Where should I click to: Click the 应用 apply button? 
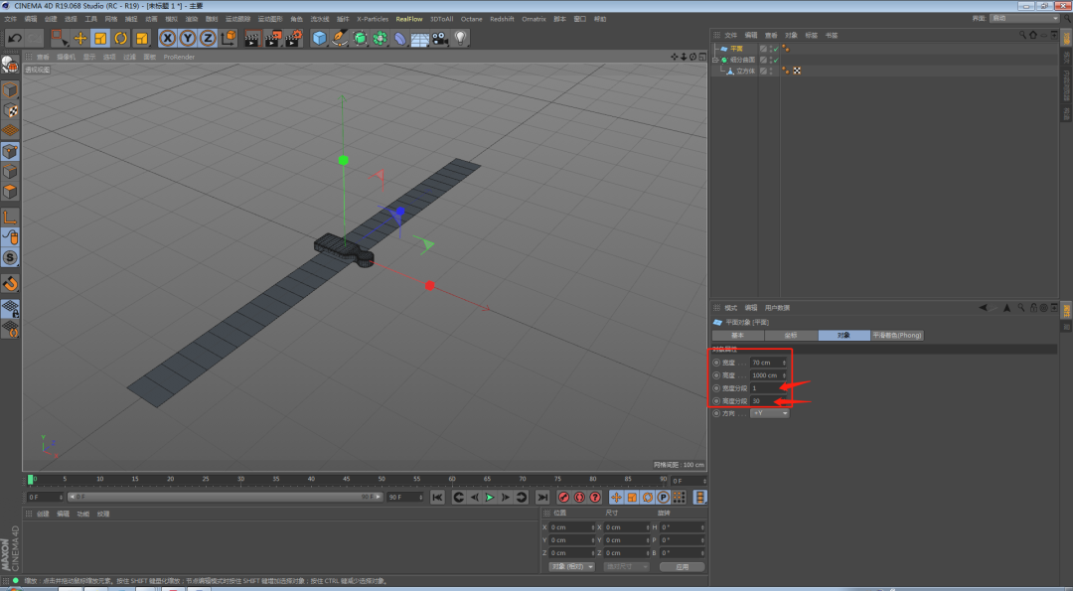coord(682,566)
